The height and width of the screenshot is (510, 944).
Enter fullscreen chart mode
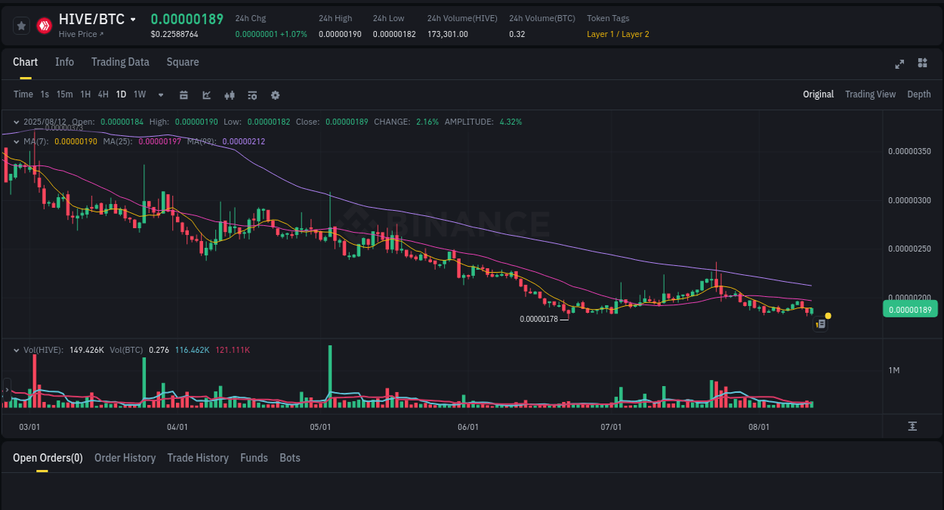[899, 64]
